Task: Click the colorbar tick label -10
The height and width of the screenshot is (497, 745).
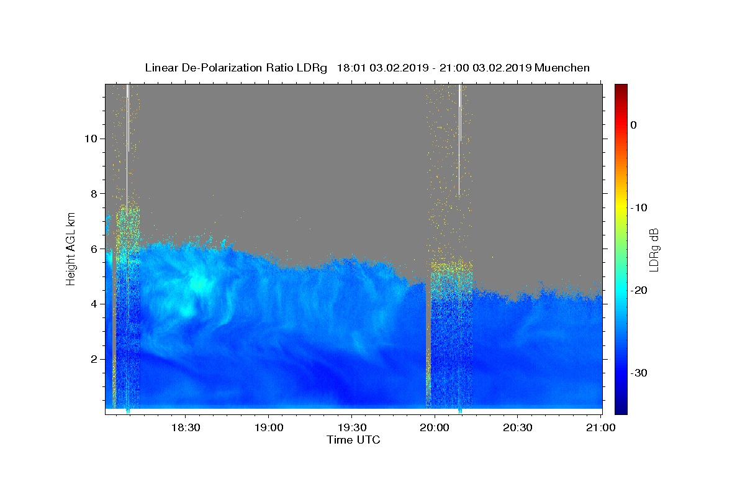Action: pos(639,207)
